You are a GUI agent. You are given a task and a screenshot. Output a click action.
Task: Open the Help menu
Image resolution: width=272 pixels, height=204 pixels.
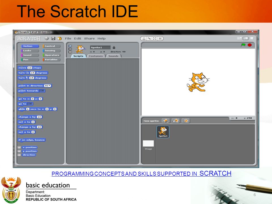click(x=101, y=39)
